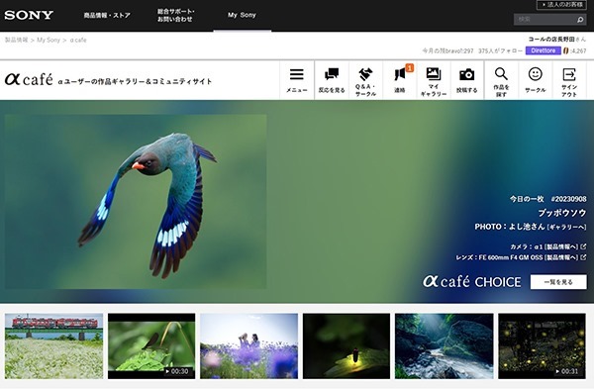The image size is (594, 389).
Task: Open マイギャラリー picture icon
Action: click(x=434, y=80)
